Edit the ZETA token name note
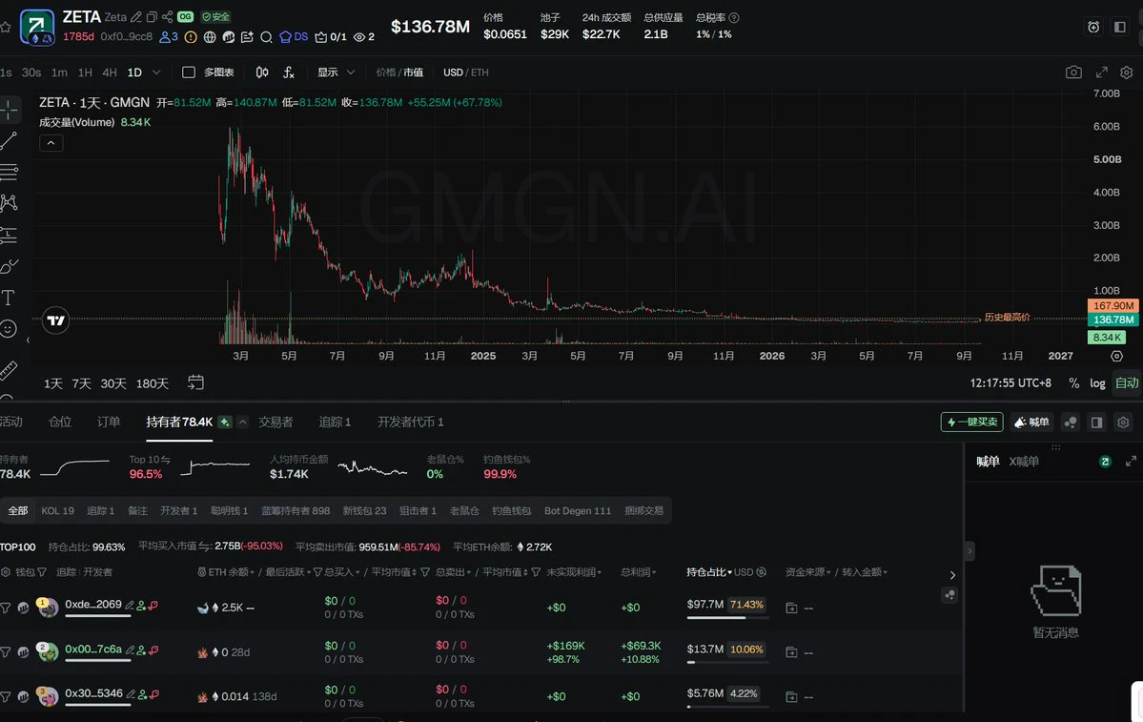 (135, 17)
